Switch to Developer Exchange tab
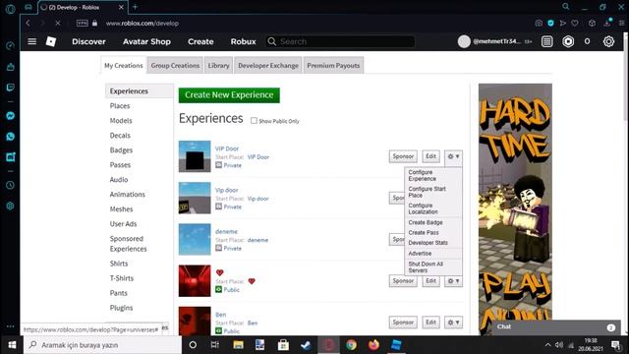629x354 pixels. (268, 66)
